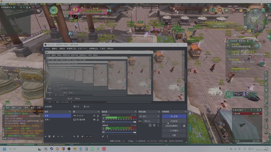Click OBS Studio icon in Windows taskbar
Viewport: 271px width, 152px height.
tap(69, 149)
